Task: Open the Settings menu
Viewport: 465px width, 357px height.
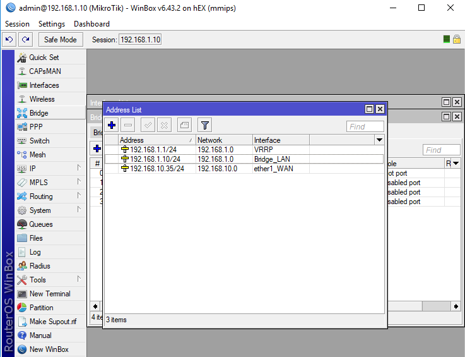Action: tap(52, 24)
